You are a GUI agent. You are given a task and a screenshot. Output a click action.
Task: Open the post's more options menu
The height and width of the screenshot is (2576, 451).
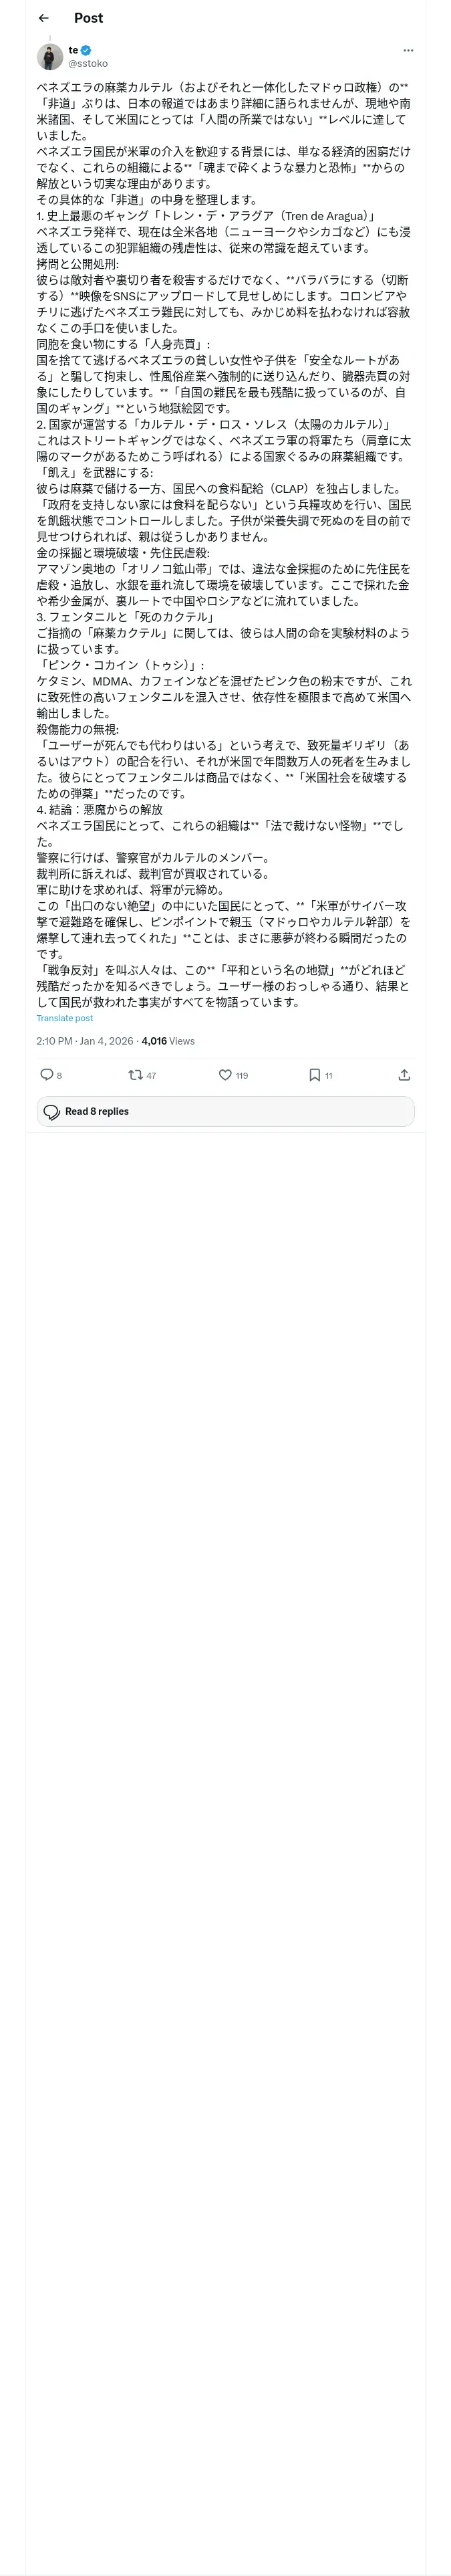(x=408, y=50)
